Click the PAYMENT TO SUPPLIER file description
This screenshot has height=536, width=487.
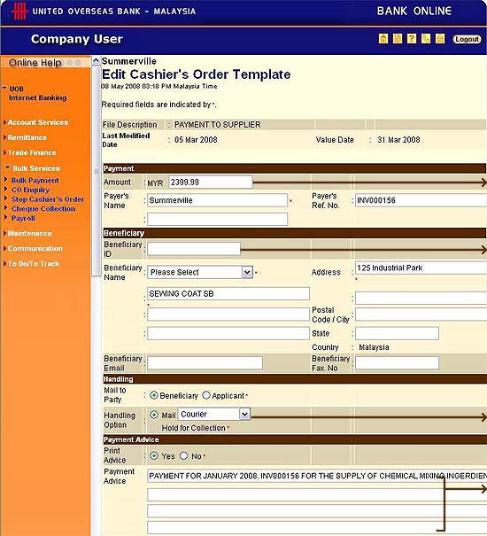217,125
